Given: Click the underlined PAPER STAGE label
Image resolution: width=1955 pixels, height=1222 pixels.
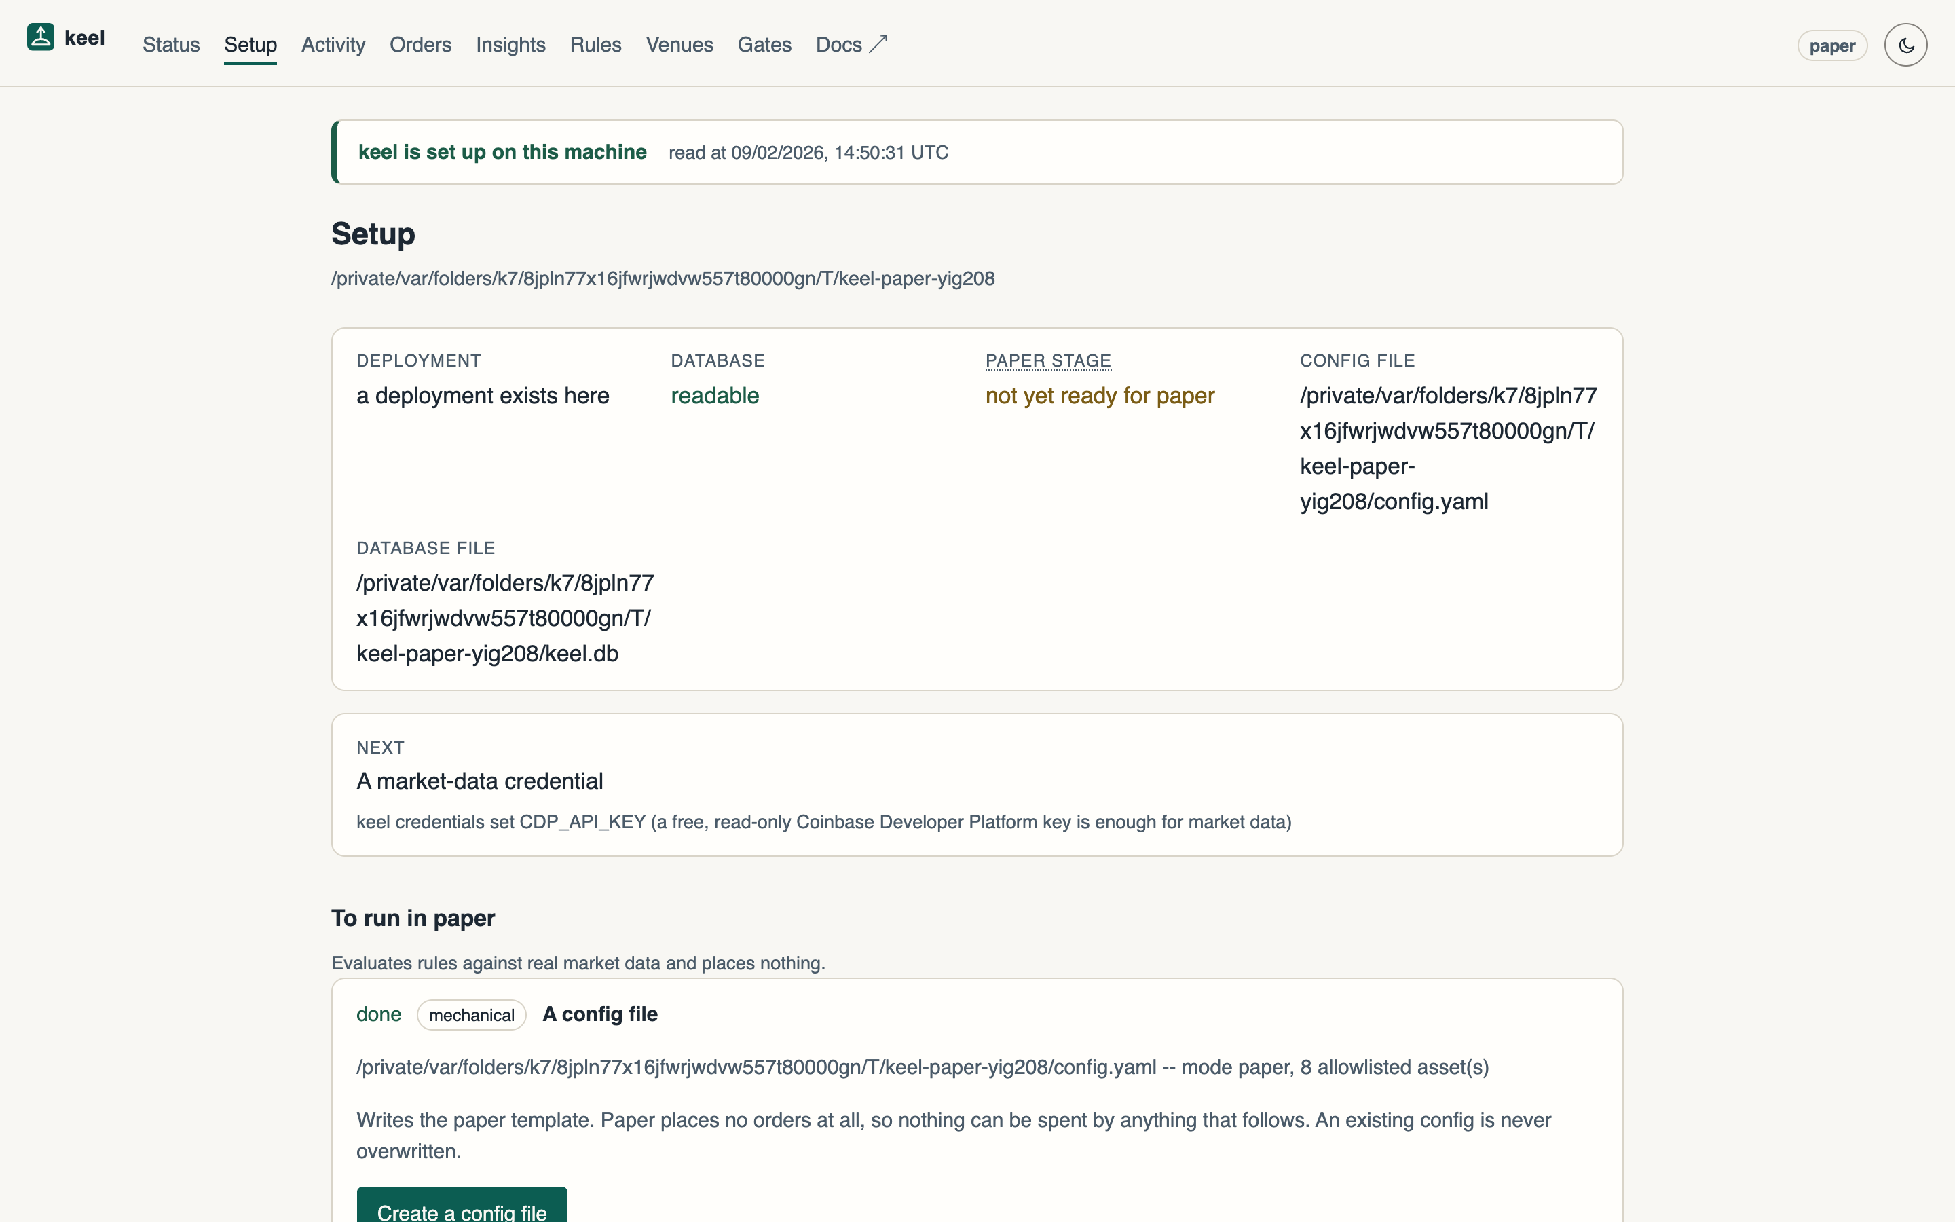Looking at the screenshot, I should tap(1048, 360).
